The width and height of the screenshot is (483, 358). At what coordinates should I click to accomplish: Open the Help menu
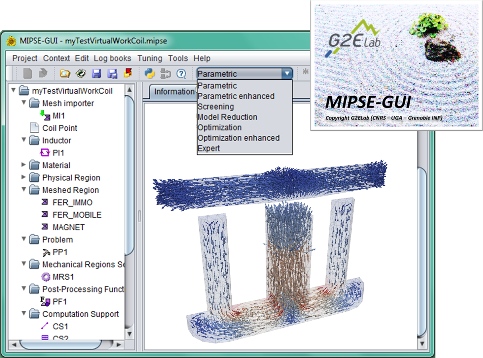click(202, 58)
